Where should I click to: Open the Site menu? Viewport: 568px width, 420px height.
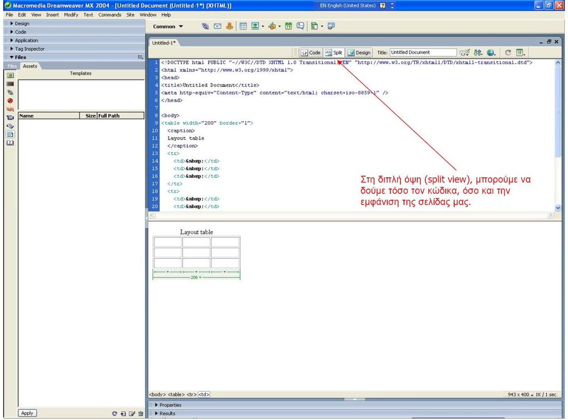tap(130, 15)
